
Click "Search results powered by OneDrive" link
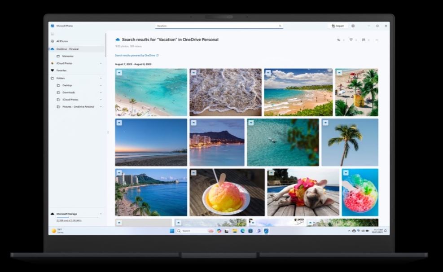click(135, 55)
